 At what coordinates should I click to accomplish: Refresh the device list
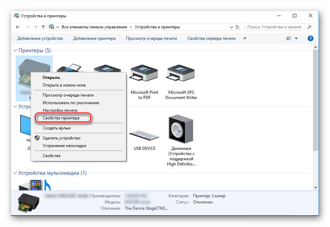coord(237,27)
